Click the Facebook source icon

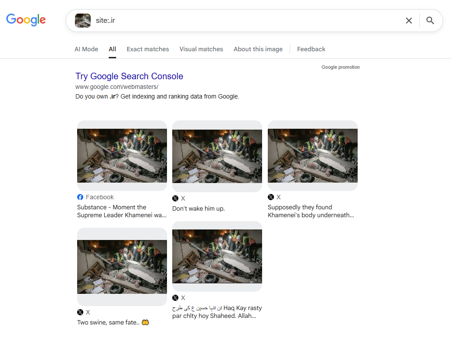[80, 197]
